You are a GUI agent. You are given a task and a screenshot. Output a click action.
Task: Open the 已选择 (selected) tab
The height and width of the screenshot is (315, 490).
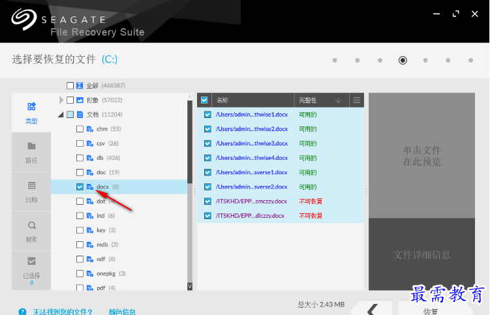[31, 271]
